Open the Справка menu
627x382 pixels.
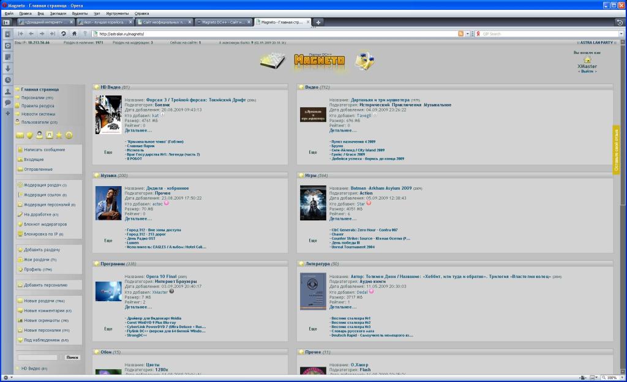141,13
